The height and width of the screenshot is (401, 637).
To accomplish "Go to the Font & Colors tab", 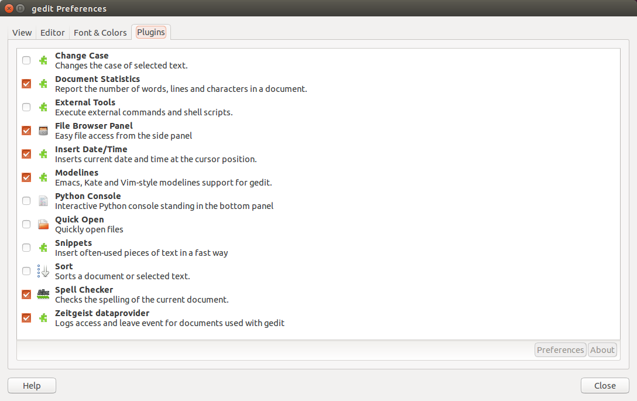I will (100, 33).
